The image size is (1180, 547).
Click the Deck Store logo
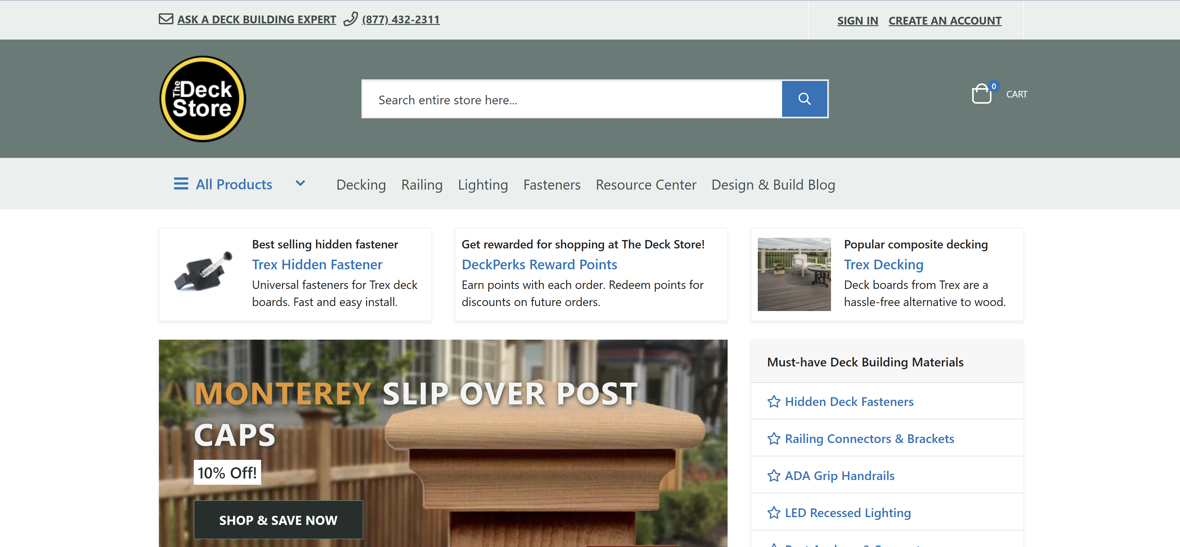click(x=203, y=99)
